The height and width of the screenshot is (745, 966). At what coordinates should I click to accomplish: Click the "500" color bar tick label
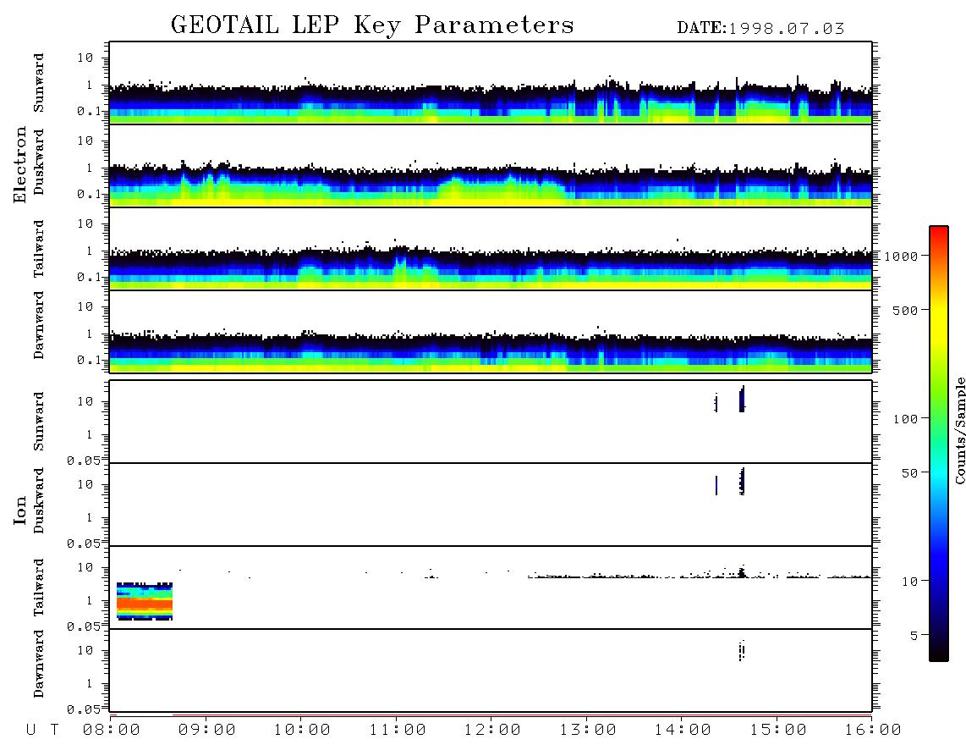(905, 311)
